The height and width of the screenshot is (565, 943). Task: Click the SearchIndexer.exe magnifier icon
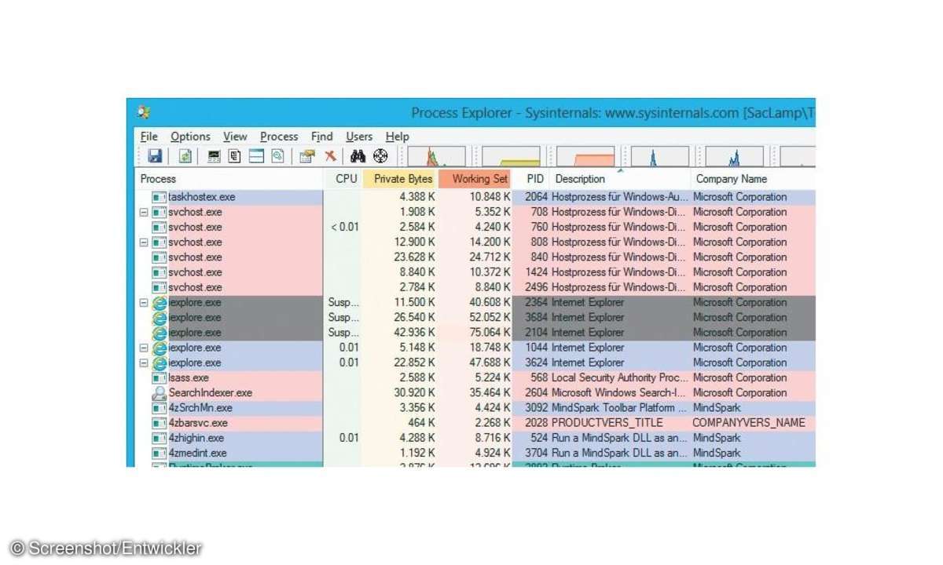click(x=160, y=393)
